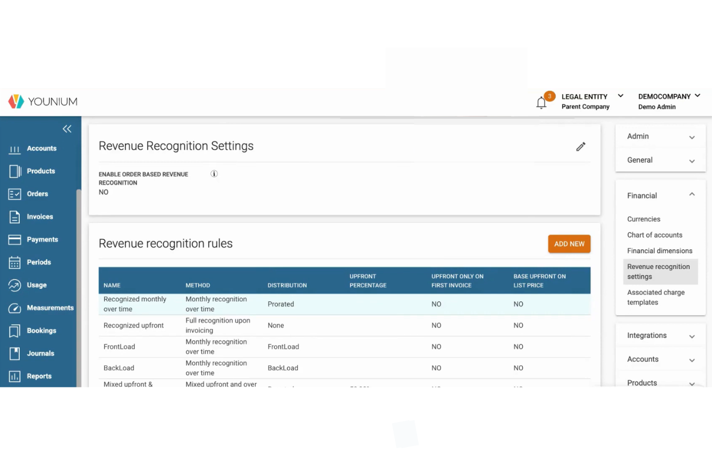The height and width of the screenshot is (475, 712).
Task: Open Financial dimensions link
Action: click(660, 251)
